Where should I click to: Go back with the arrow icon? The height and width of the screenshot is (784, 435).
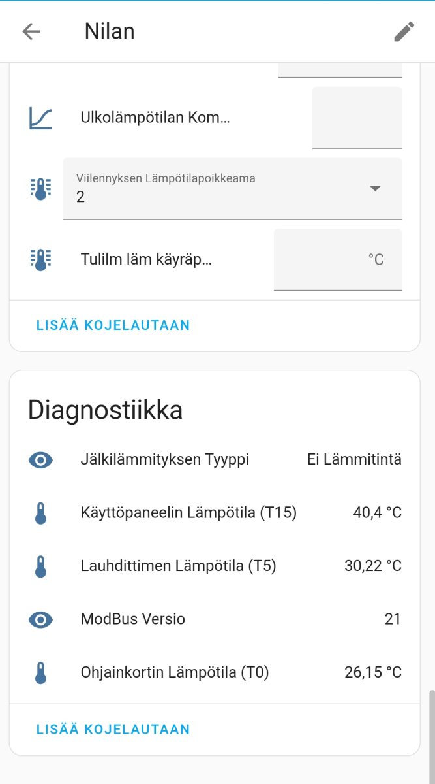point(31,31)
